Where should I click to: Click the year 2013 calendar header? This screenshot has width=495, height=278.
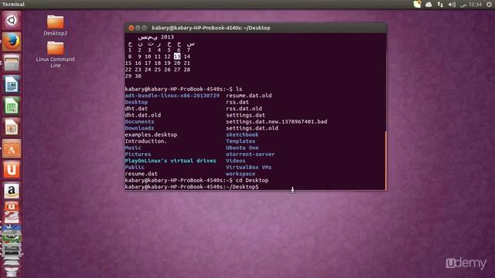(x=167, y=37)
